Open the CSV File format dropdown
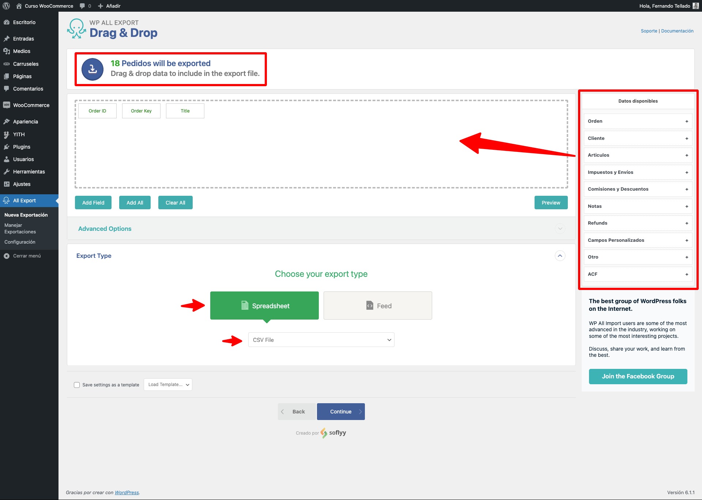 tap(321, 340)
